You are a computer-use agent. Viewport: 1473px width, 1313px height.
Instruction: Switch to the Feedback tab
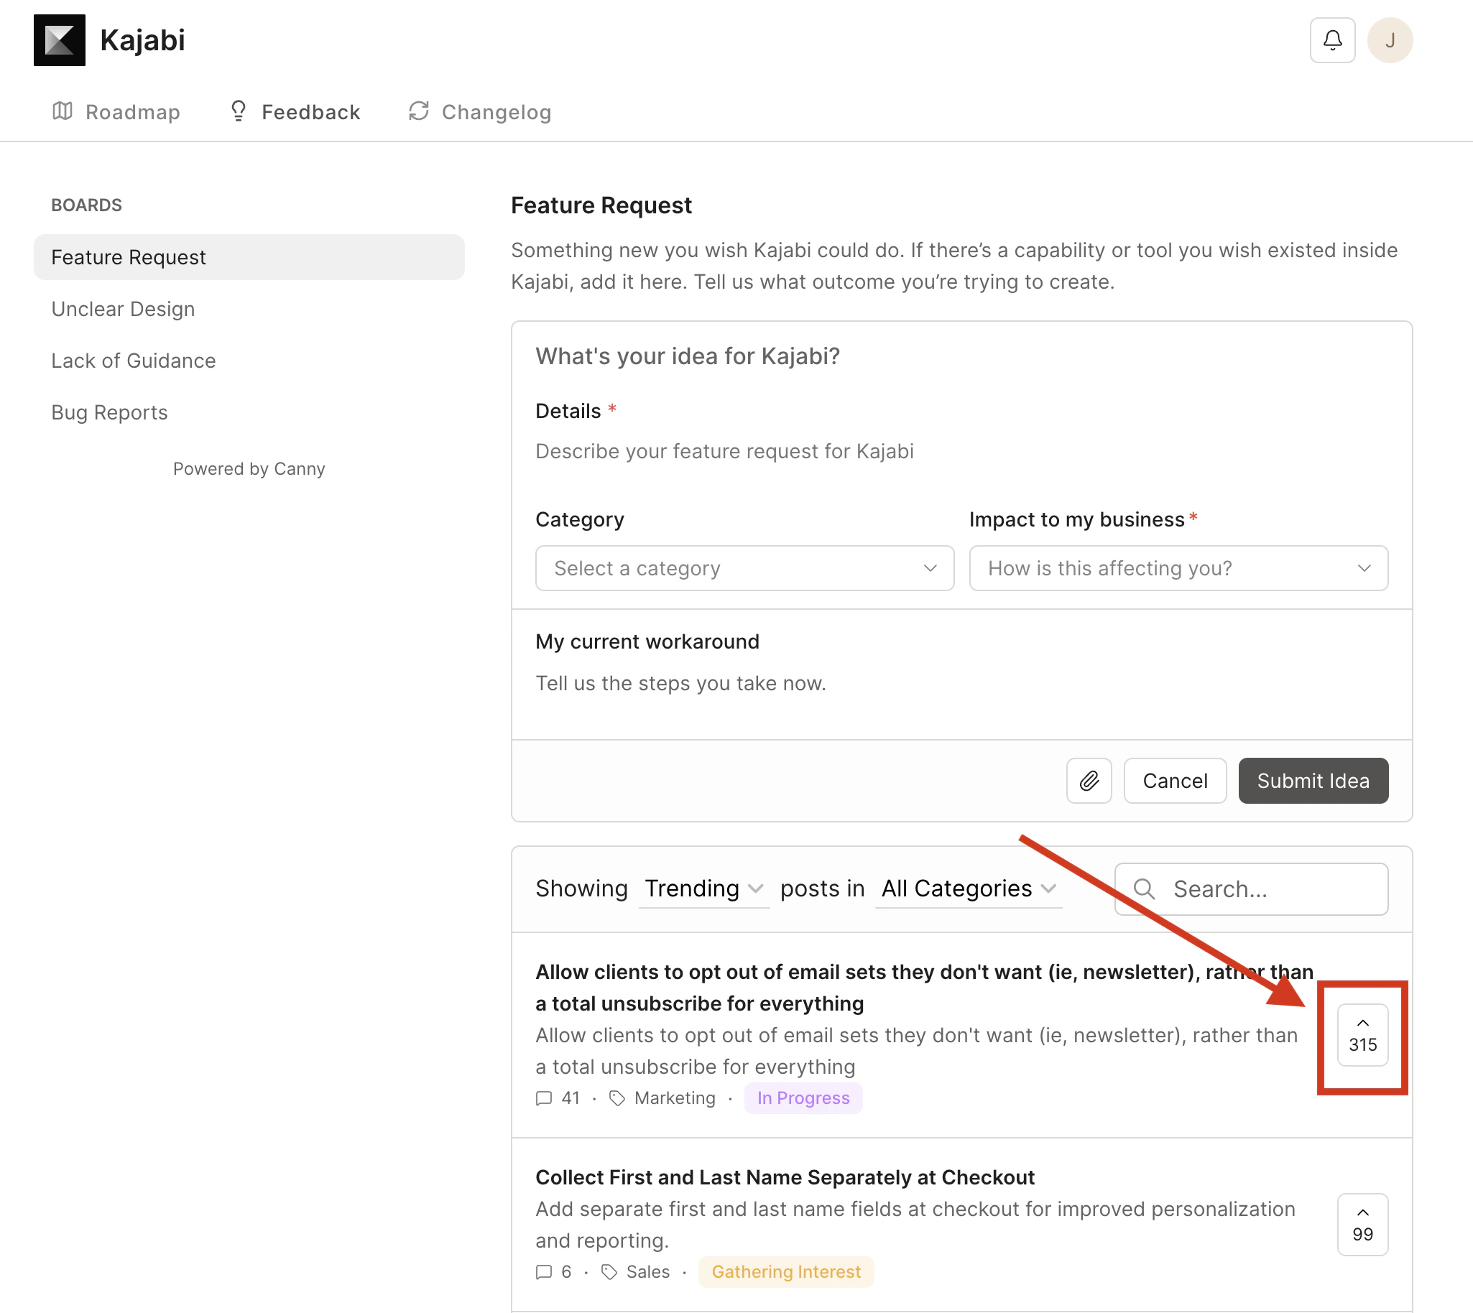tap(295, 112)
